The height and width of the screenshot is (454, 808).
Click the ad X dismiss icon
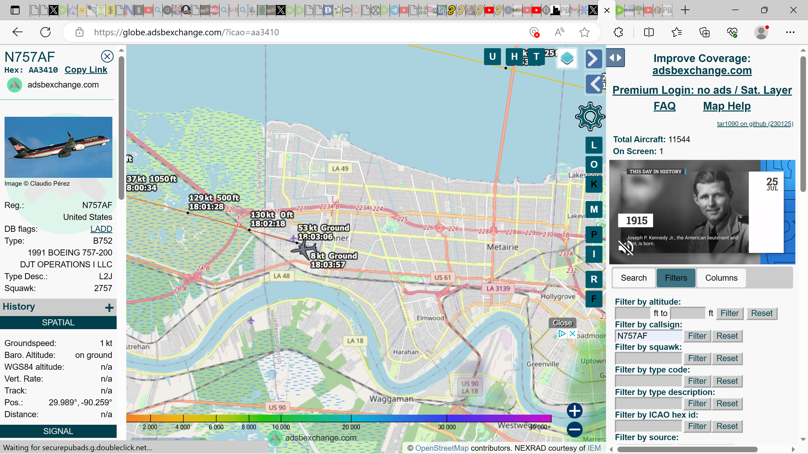[x=572, y=333]
